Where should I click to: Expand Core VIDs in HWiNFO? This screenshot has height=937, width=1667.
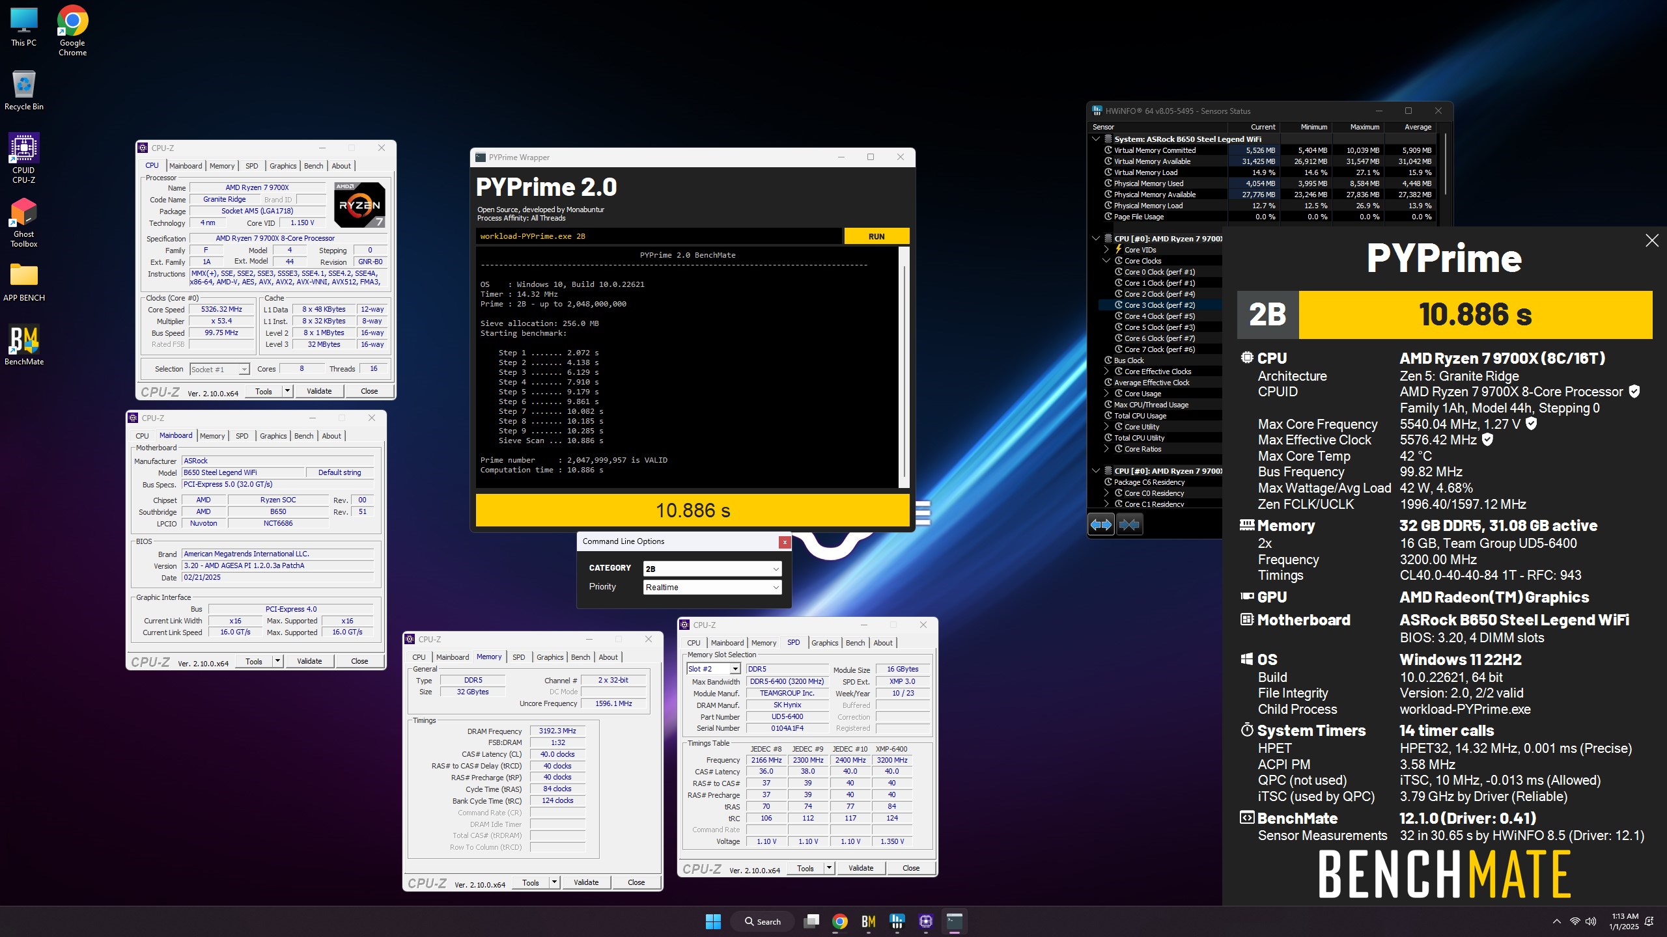(1106, 250)
